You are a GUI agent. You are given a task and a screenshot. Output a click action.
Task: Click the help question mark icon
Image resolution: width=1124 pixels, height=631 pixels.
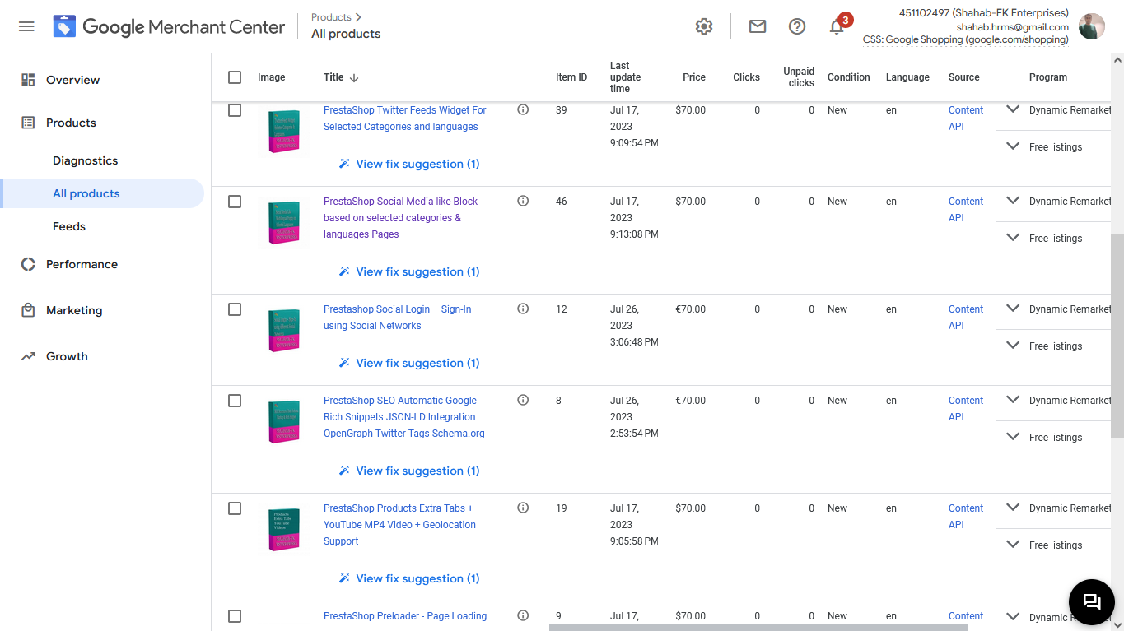pos(797,26)
